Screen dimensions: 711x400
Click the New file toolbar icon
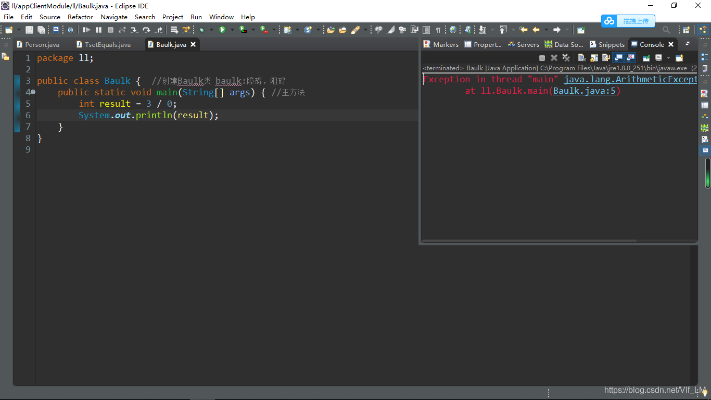tap(9, 30)
